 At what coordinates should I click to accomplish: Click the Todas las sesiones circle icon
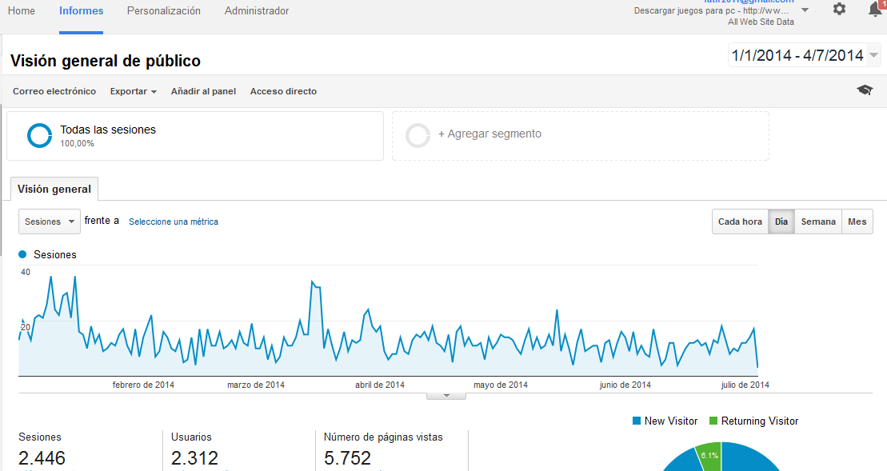[x=40, y=136]
